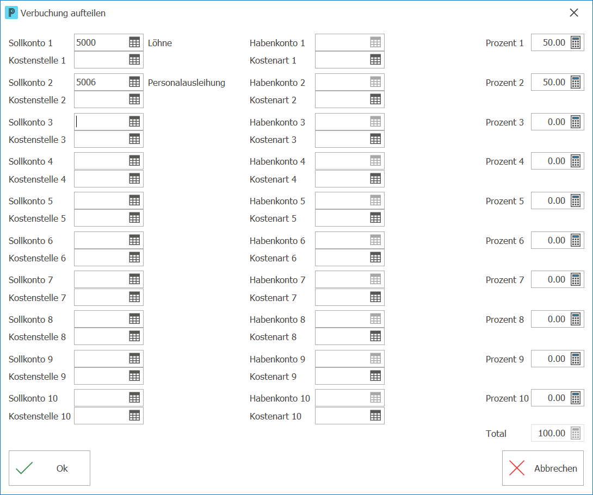Open lookup table for Kostenstelle 1
The width and height of the screenshot is (593, 495).
(x=134, y=60)
